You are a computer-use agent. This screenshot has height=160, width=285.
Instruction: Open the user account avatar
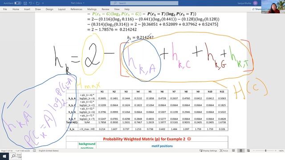255,3
